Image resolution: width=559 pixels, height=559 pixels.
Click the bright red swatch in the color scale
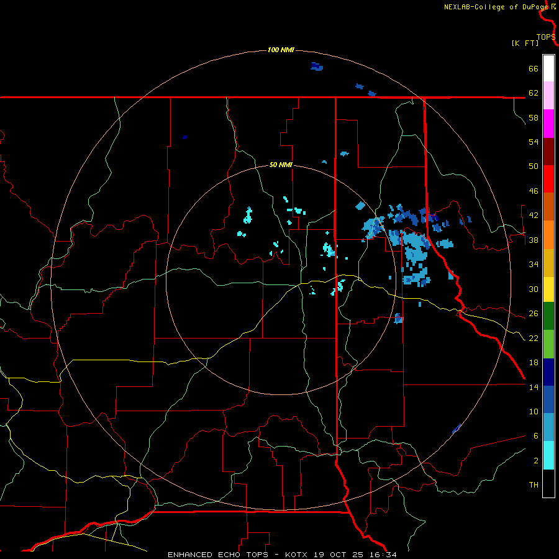tap(548, 179)
